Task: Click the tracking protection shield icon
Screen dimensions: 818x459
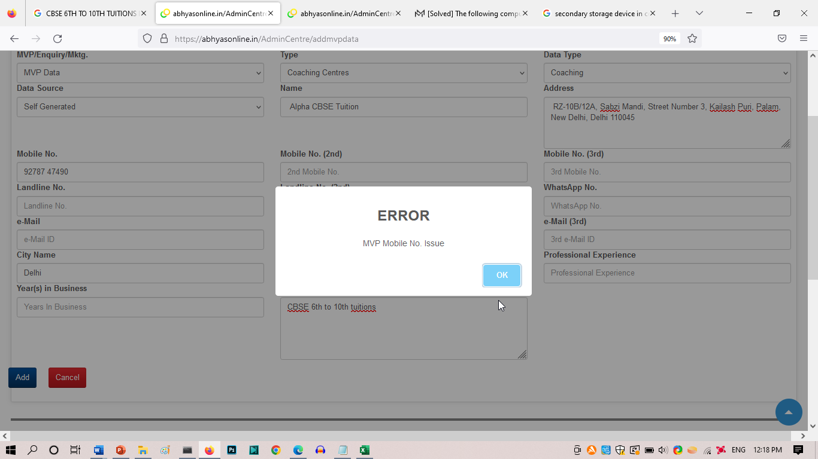Action: (147, 39)
